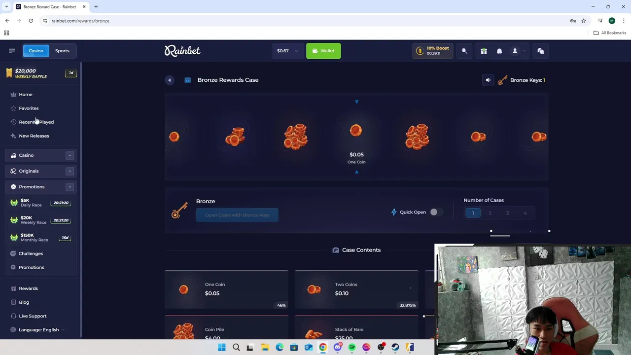Expand the Originals sidebar section
Viewport: 631px width, 355px height.
[x=70, y=171]
